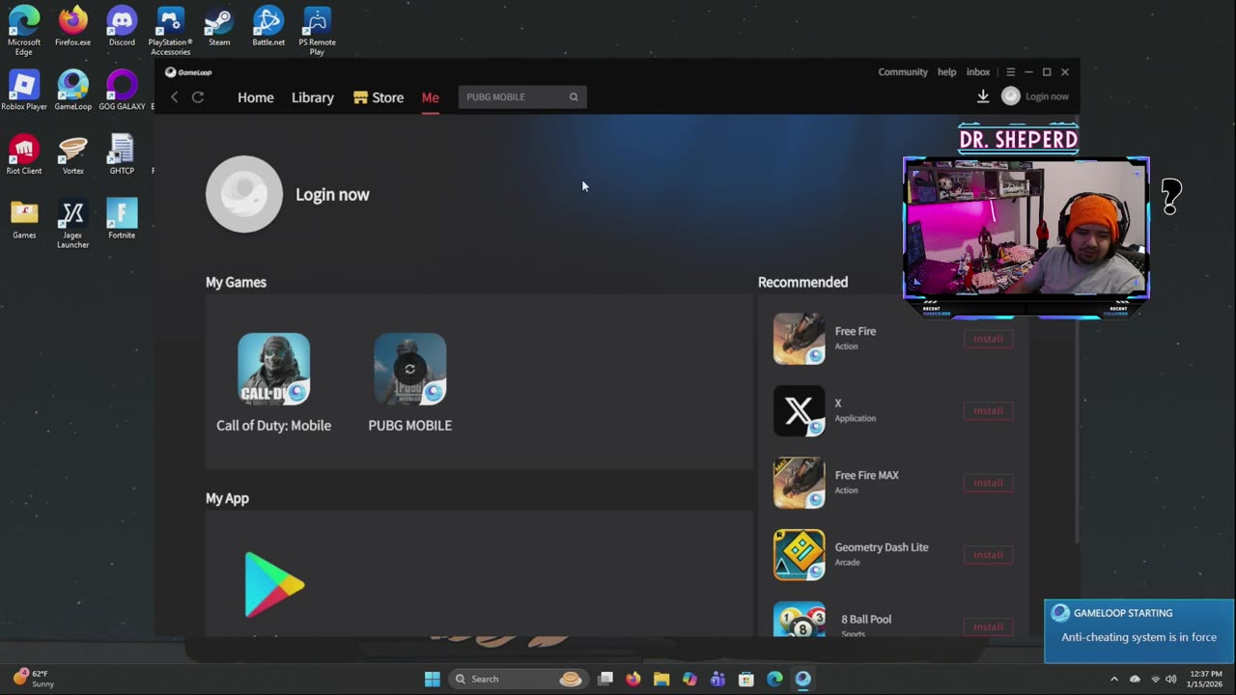Open the 8 Ball Pool icon
The width and height of the screenshot is (1236, 695).
[800, 619]
